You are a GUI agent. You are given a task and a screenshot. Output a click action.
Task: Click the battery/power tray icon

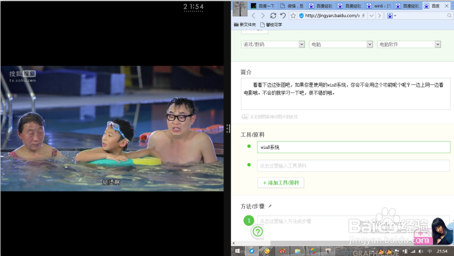pos(405,251)
